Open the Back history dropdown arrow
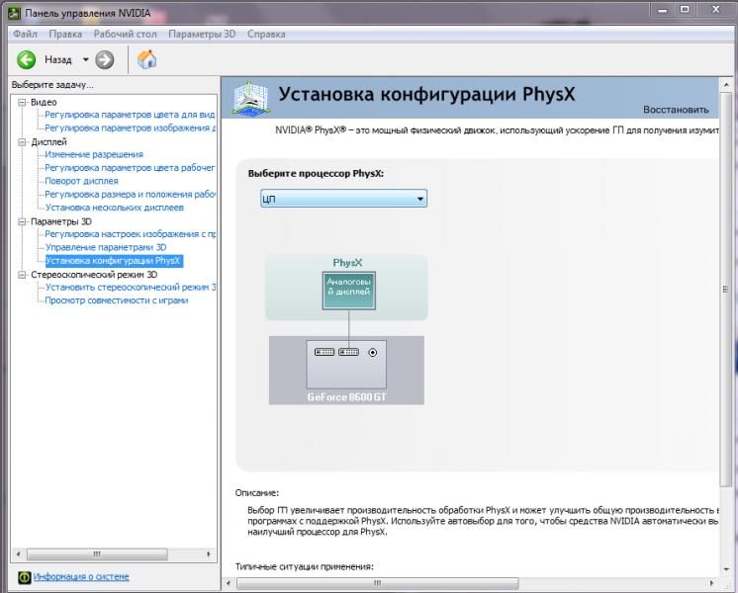 coord(86,59)
